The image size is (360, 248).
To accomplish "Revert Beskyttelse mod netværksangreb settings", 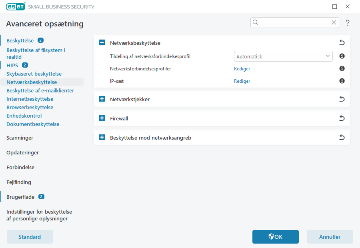I will tap(342, 138).
